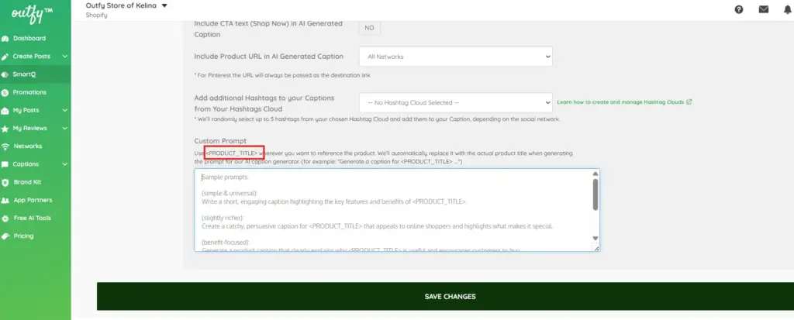Open the Hashtag Clouds learn-how link

tap(623, 102)
